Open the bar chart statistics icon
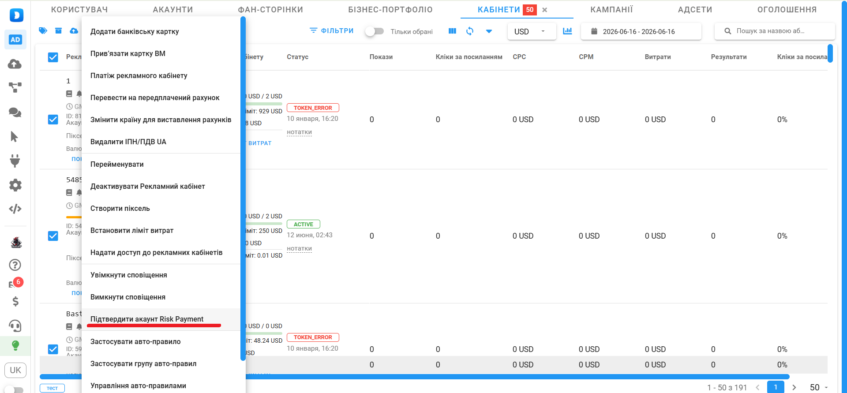 tap(567, 31)
